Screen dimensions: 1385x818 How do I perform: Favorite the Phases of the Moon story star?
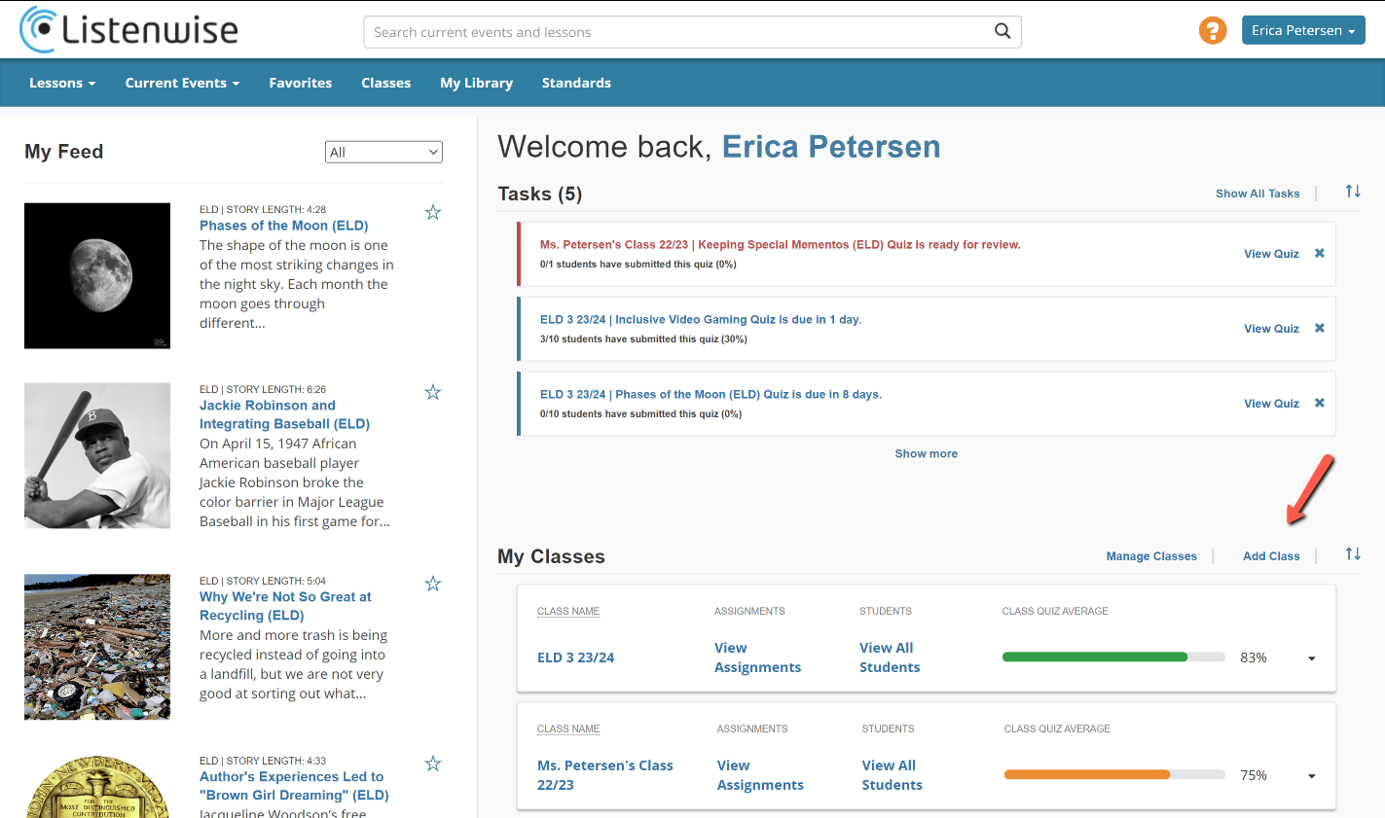pyautogui.click(x=433, y=212)
